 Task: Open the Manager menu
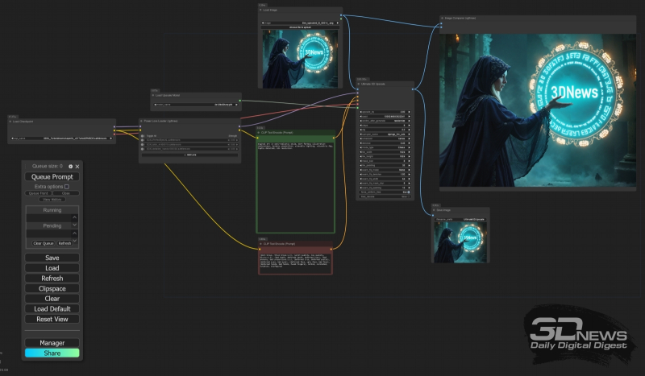(52, 343)
